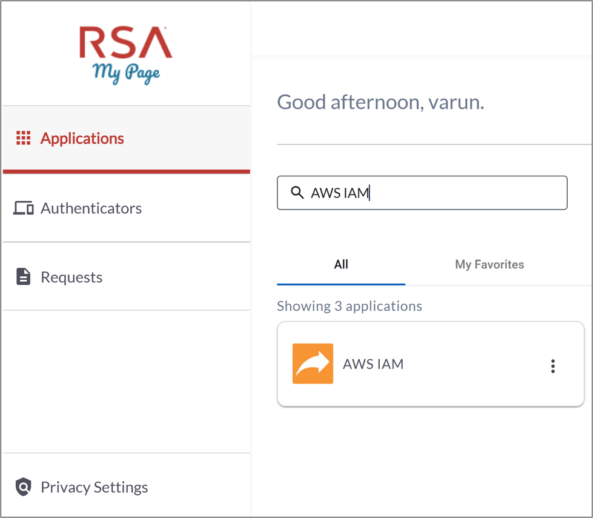Focus the application search field
Image resolution: width=593 pixels, height=518 pixels.
point(422,193)
